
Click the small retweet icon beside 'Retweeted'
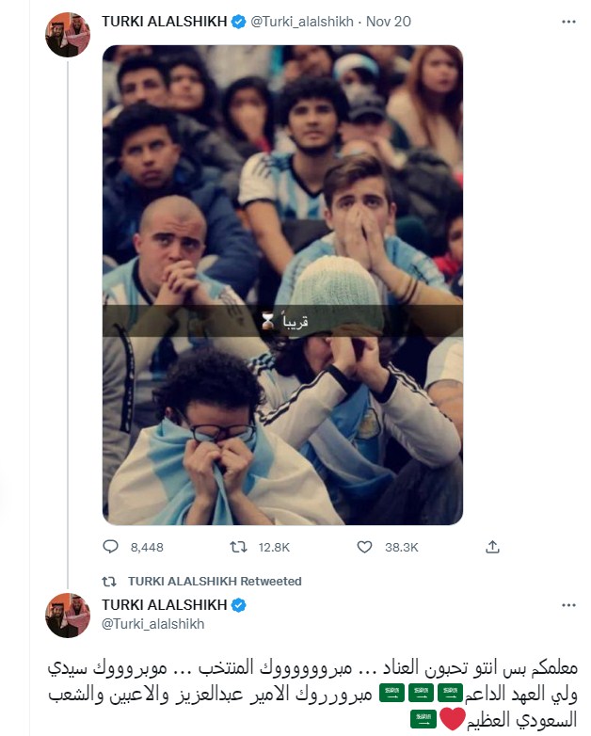pyautogui.click(x=110, y=581)
